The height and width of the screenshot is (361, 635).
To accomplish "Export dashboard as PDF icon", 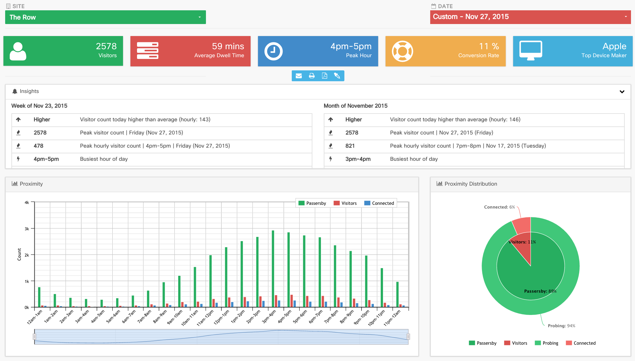I will [324, 76].
